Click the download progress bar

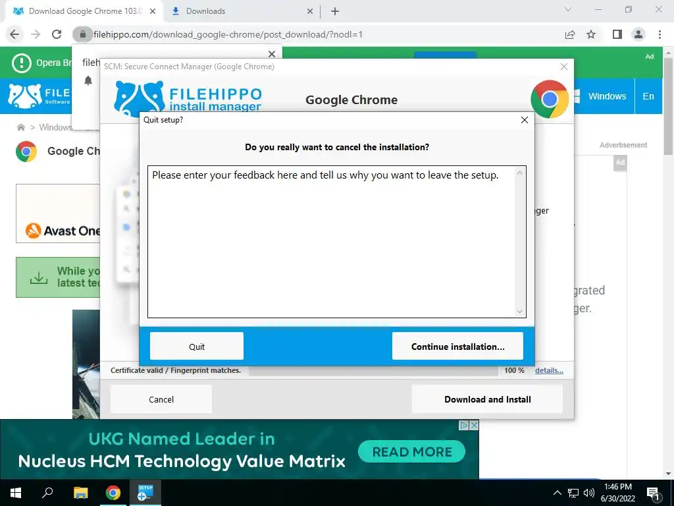[373, 370]
